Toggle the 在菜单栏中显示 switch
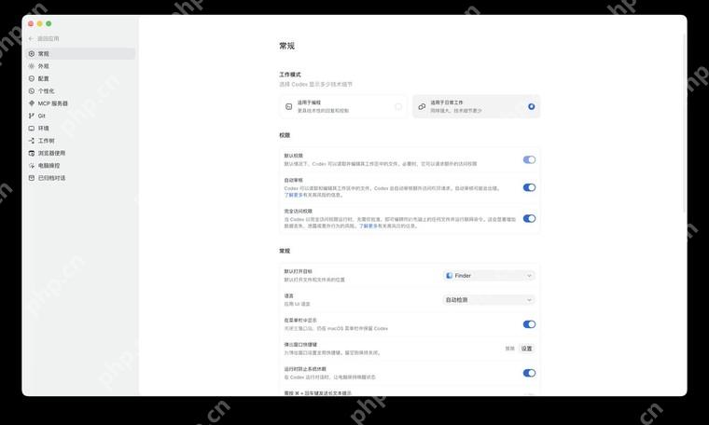 coord(529,324)
